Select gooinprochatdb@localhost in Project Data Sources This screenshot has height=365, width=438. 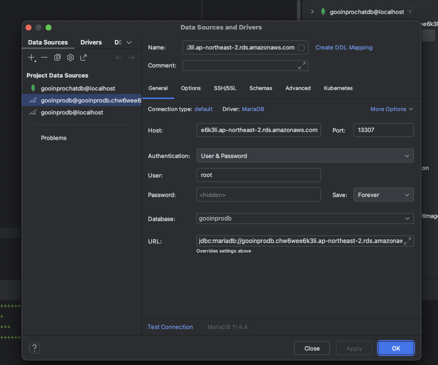(x=81, y=88)
